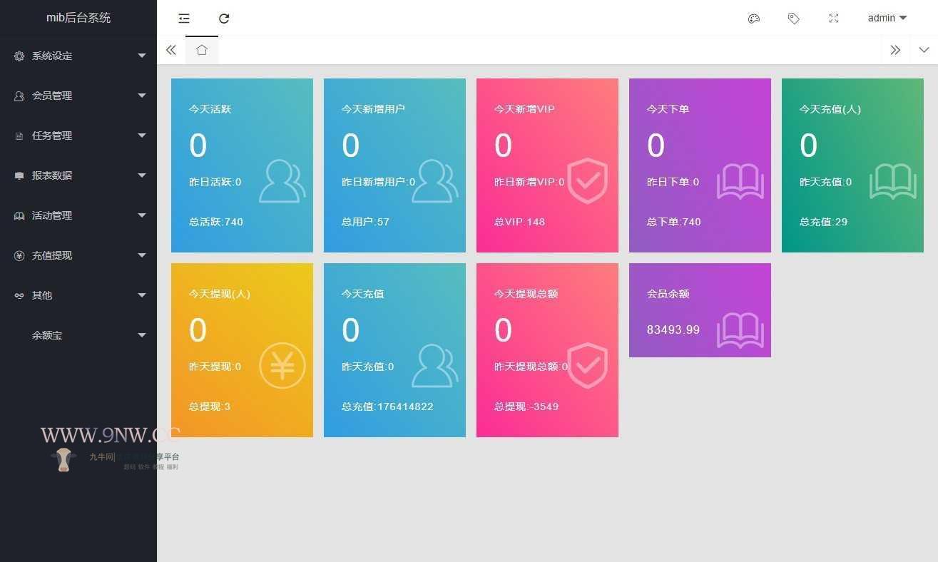Screen dimensions: 938x562
Task: Click users icon on 今天新增用户 card
Action: 434,181
